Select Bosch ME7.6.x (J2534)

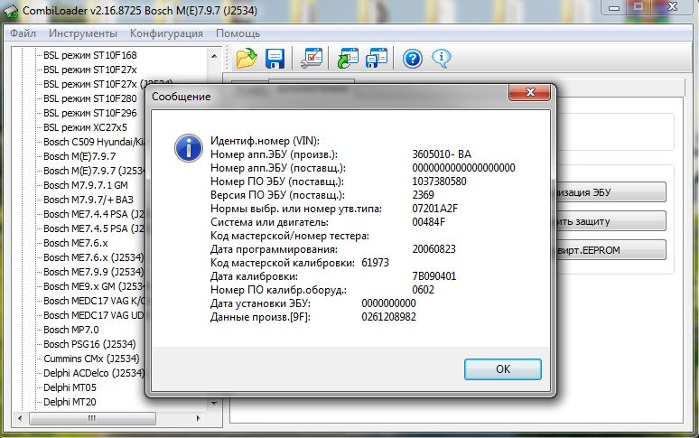pyautogui.click(x=94, y=257)
